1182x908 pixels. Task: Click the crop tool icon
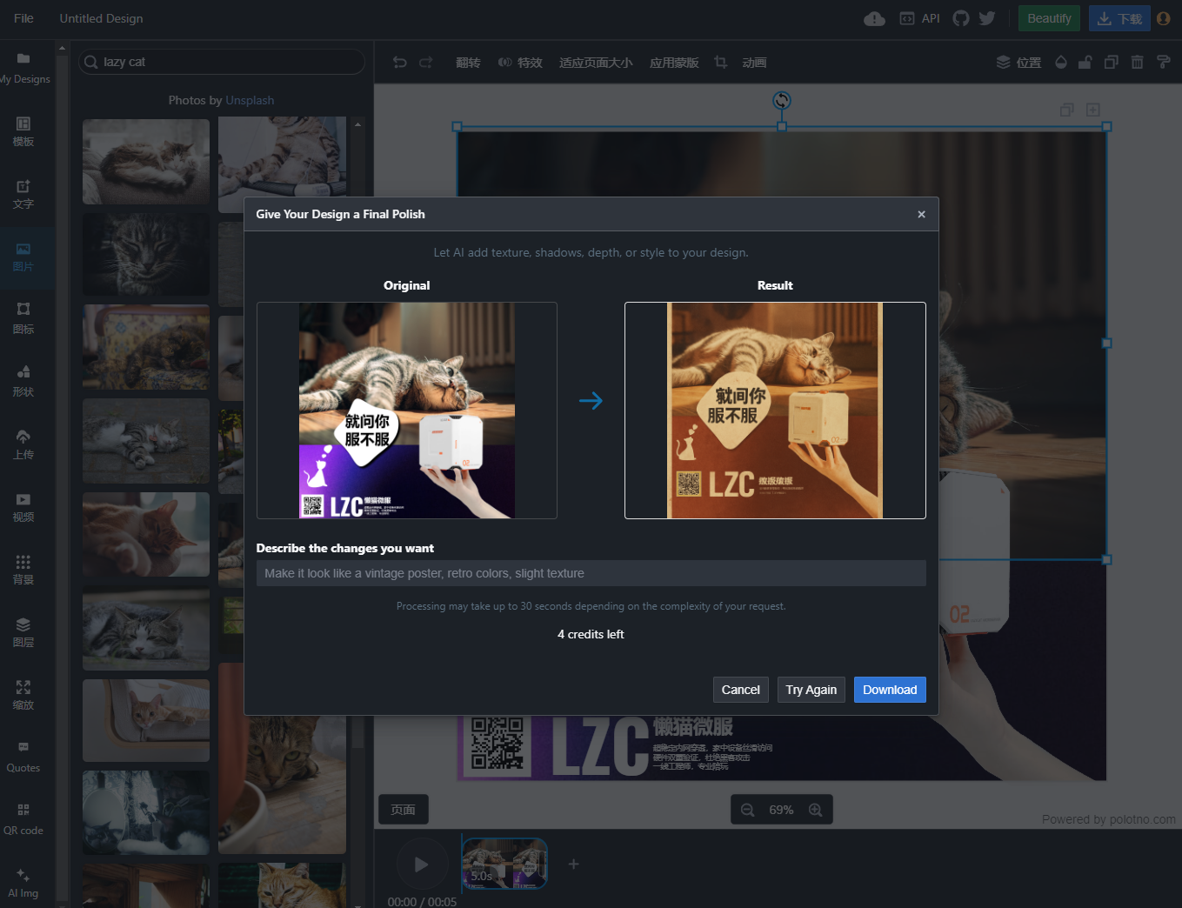721,63
